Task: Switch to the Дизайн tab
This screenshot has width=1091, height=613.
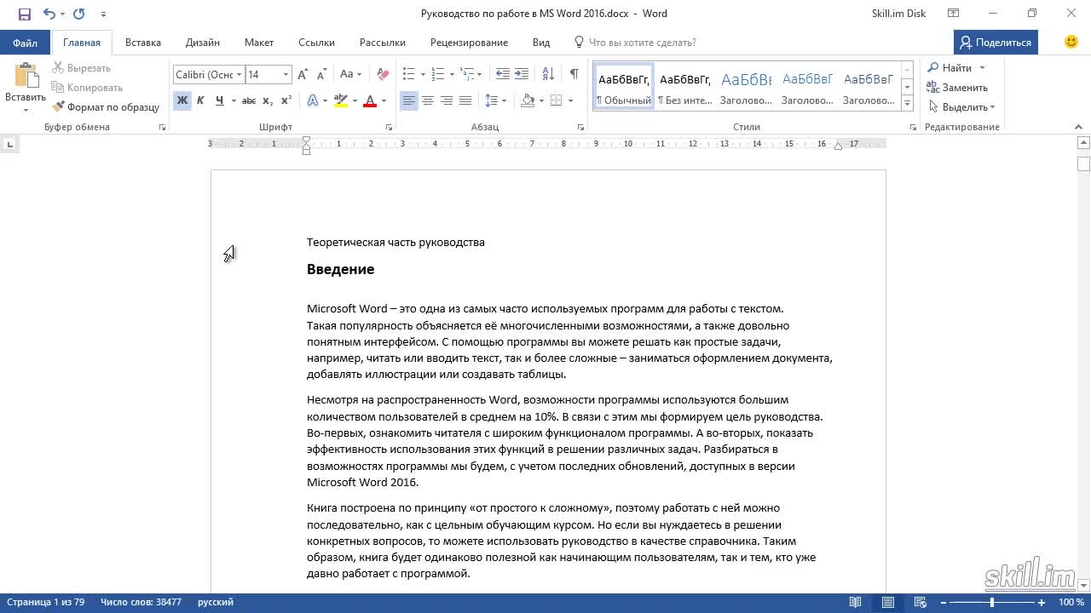Action: point(203,43)
